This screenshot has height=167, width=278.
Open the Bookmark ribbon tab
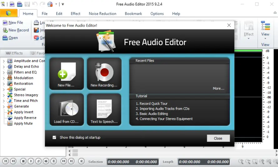tap(133, 14)
